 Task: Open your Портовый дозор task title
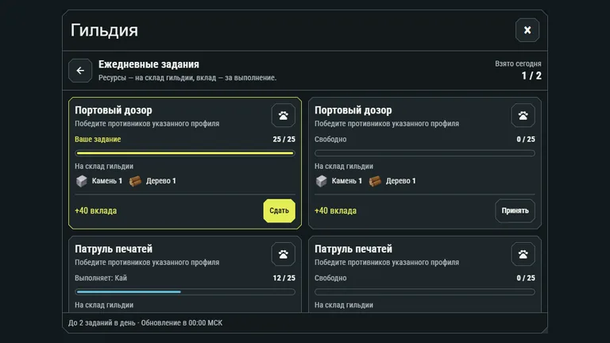[114, 110]
